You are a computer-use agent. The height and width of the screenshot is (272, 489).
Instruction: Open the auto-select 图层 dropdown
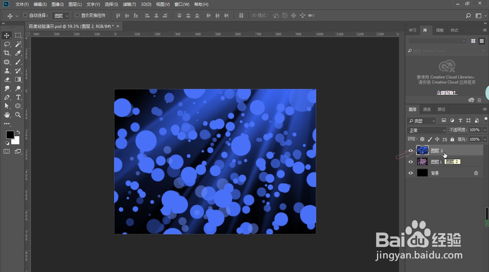pos(61,16)
